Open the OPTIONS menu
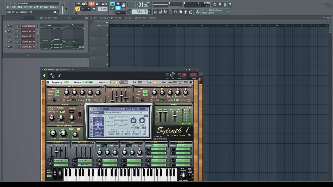 (44, 7)
